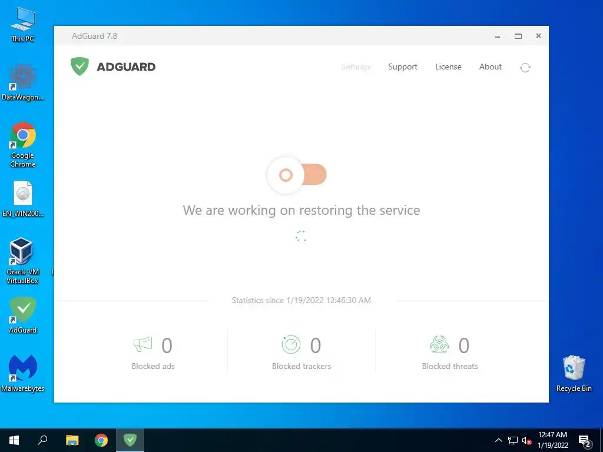This screenshot has height=452, width=603.
Task: Open the Settings menu item
Action: pos(356,67)
